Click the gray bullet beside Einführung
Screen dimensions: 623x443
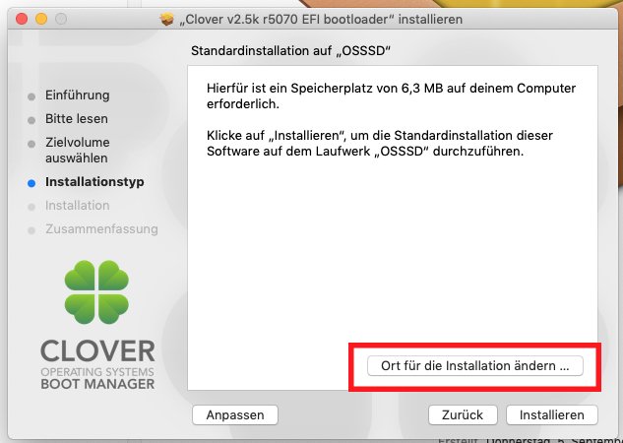click(31, 96)
